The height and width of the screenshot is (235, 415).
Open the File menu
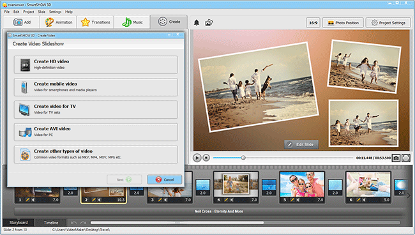coord(7,11)
